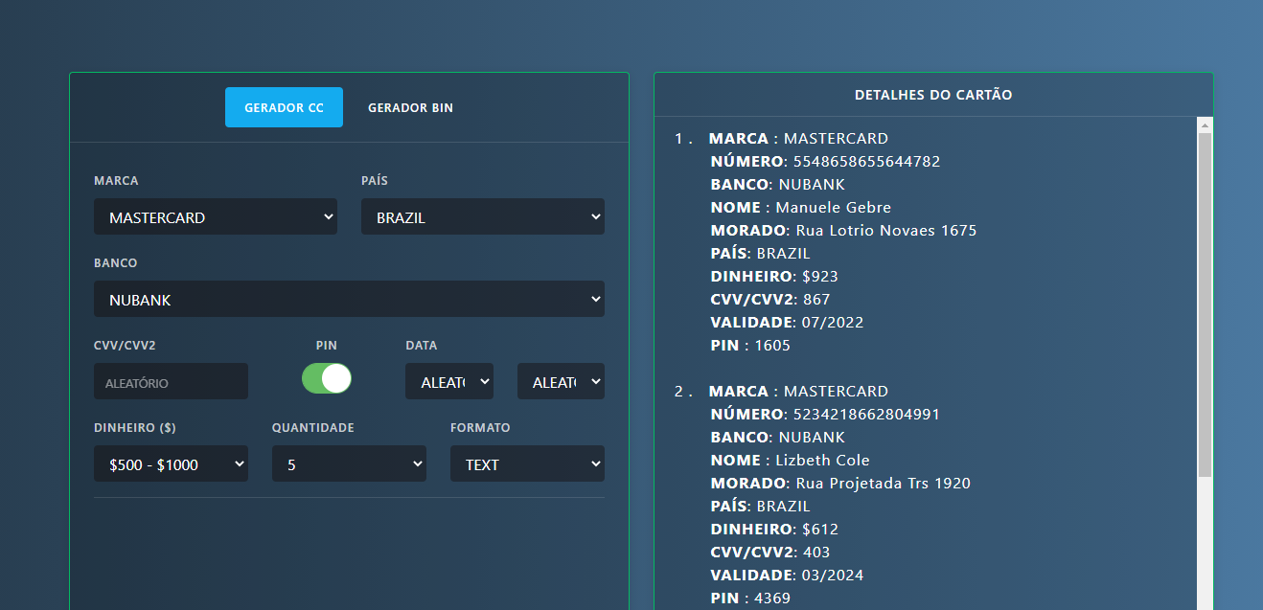Click the name Manuele Gebre
Screen dimensions: 1263x610
point(833,207)
